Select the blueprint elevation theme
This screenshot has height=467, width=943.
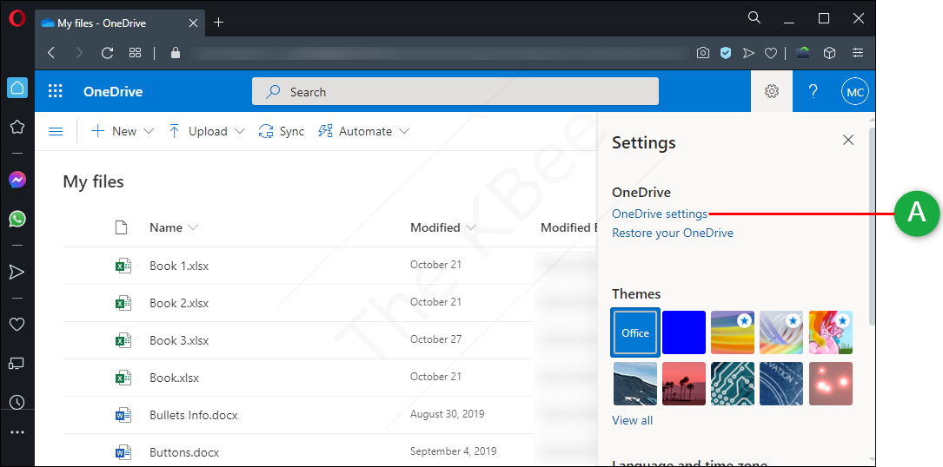coord(781,384)
